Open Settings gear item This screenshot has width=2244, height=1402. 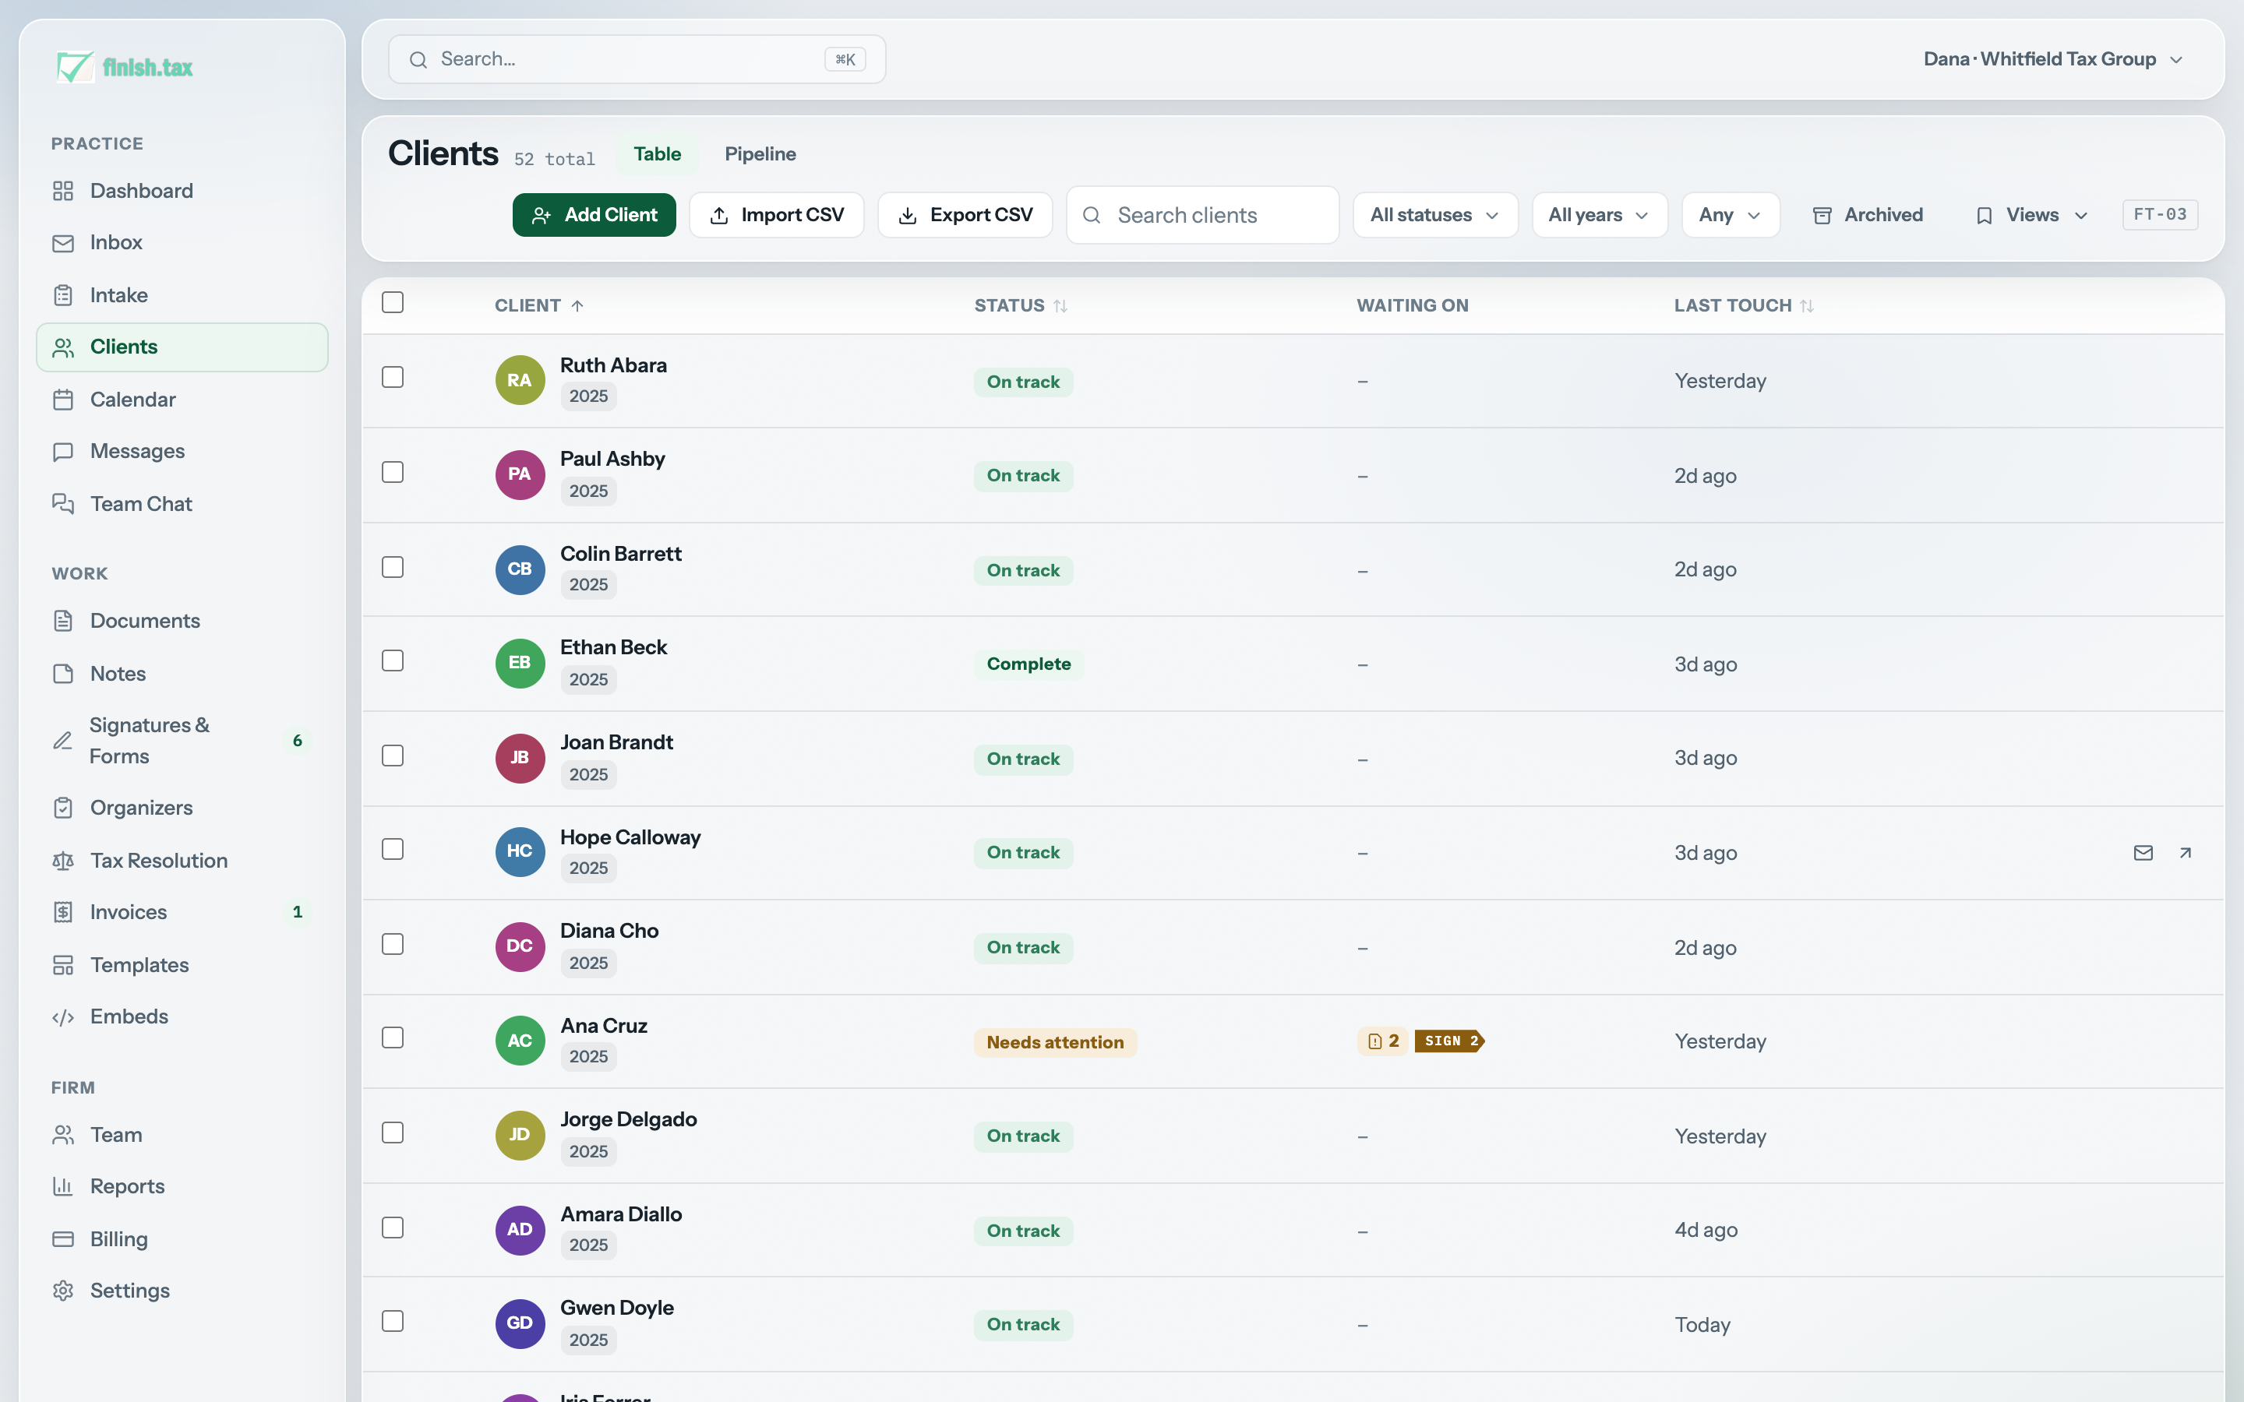pos(182,1291)
